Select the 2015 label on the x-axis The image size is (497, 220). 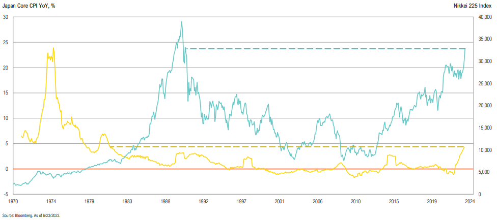pyautogui.click(x=394, y=202)
